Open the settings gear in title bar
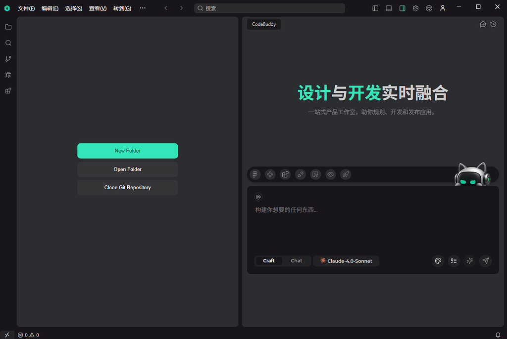This screenshot has height=339, width=507. pyautogui.click(x=416, y=8)
